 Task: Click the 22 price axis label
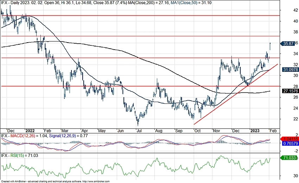(295, 119)
